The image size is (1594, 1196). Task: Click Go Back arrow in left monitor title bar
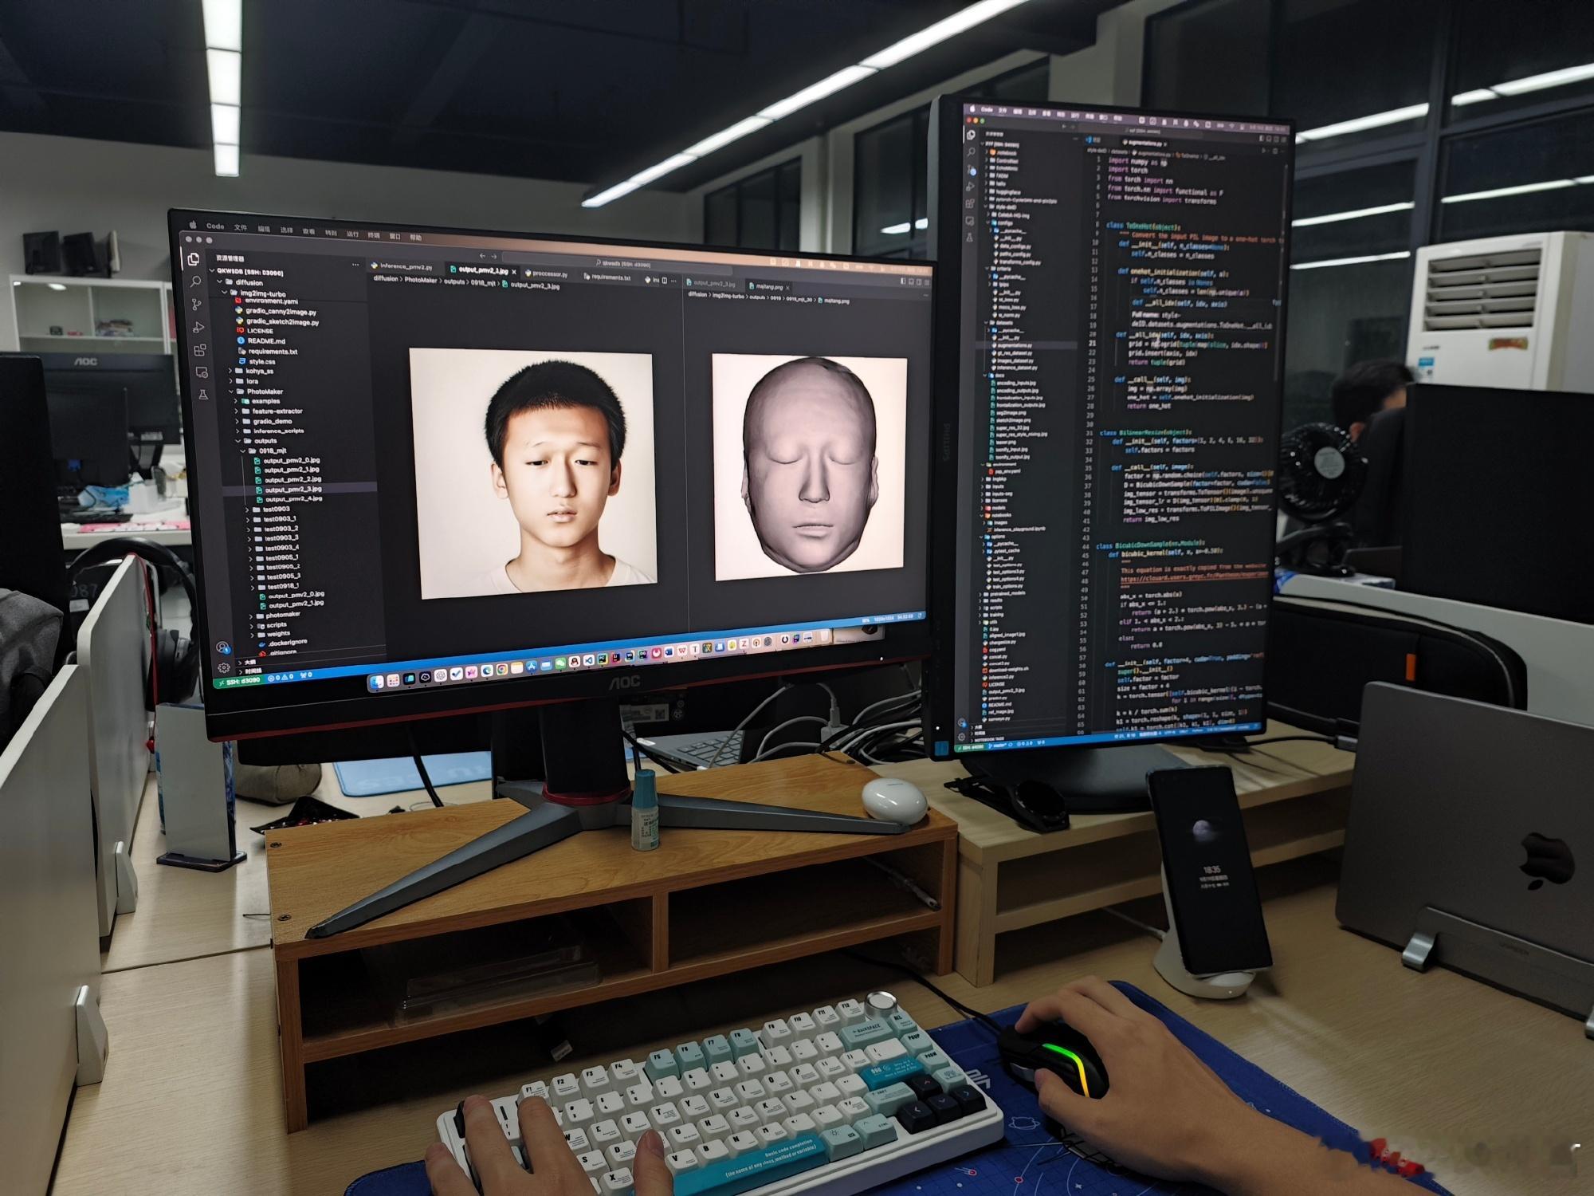click(x=482, y=256)
